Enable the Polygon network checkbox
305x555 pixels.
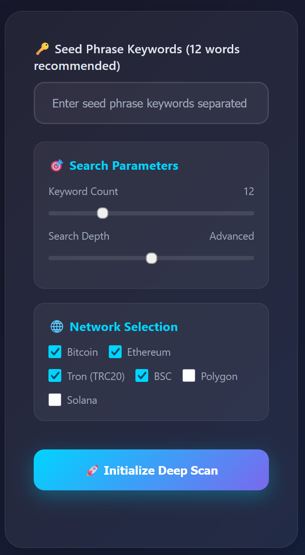189,376
